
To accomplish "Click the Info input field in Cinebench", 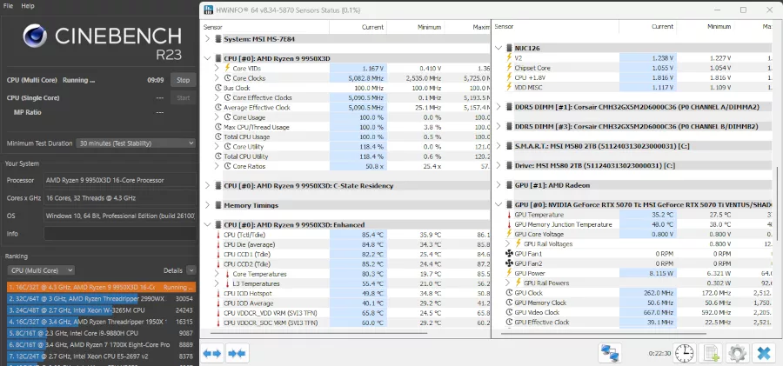I will [120, 233].
